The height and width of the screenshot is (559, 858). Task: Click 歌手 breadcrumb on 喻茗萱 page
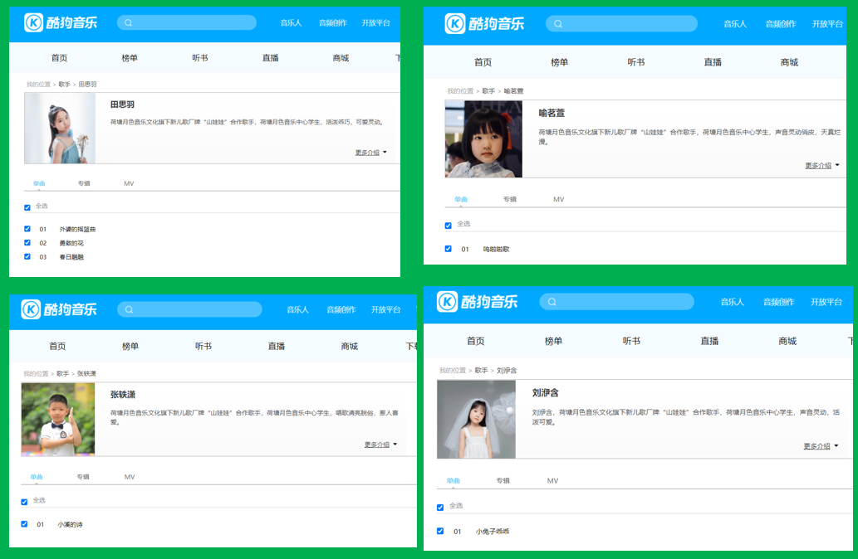coord(488,90)
